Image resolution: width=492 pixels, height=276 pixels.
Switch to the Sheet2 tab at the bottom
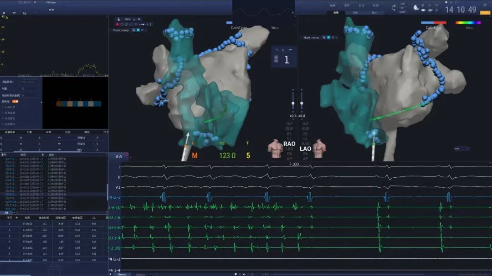140,275
